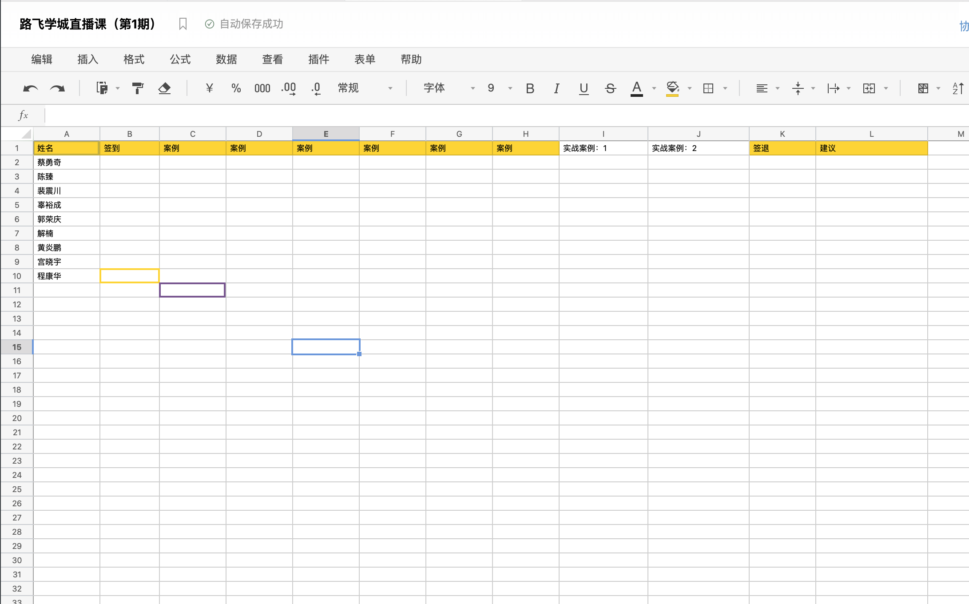969x604 pixels.
Task: Select row 15 header
Action: (17, 347)
